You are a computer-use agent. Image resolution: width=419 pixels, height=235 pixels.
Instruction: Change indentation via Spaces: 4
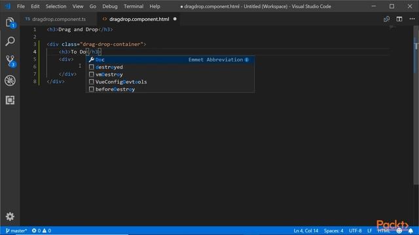pyautogui.click(x=333, y=230)
